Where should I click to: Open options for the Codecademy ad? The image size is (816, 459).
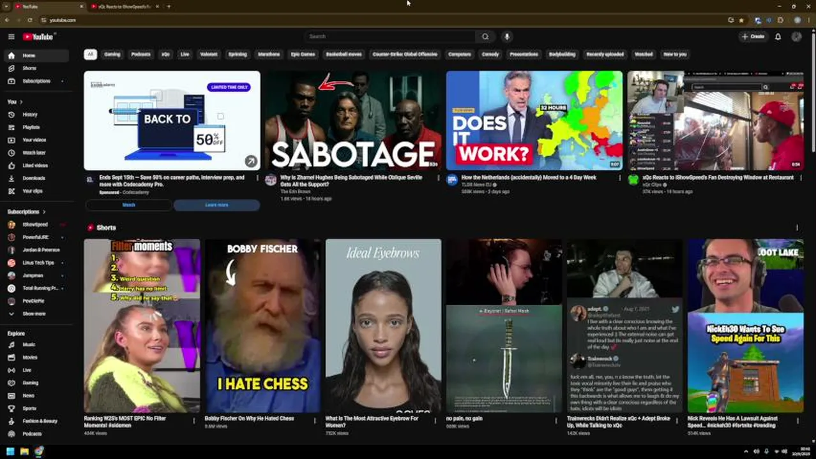(x=257, y=178)
